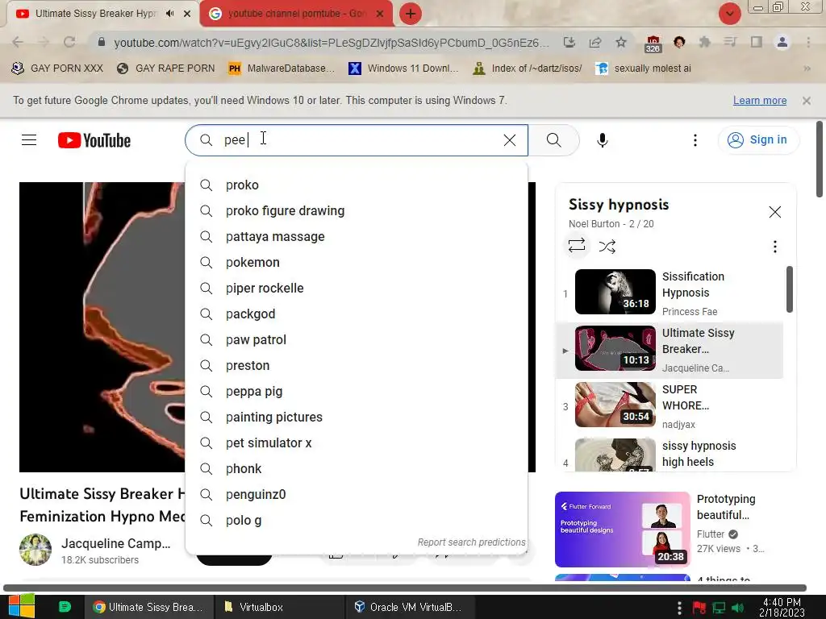Dismiss the Chrome update notice
The width and height of the screenshot is (826, 619).
pos(806,101)
